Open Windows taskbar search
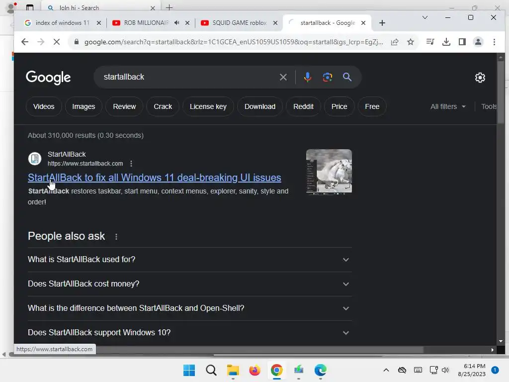Screen dimensions: 509x382 211,370
